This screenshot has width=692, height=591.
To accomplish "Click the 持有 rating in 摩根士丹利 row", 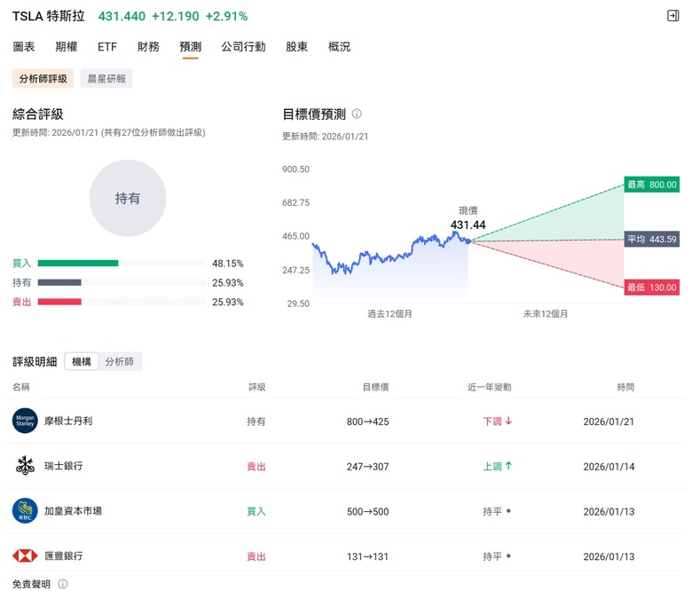I will click(256, 422).
